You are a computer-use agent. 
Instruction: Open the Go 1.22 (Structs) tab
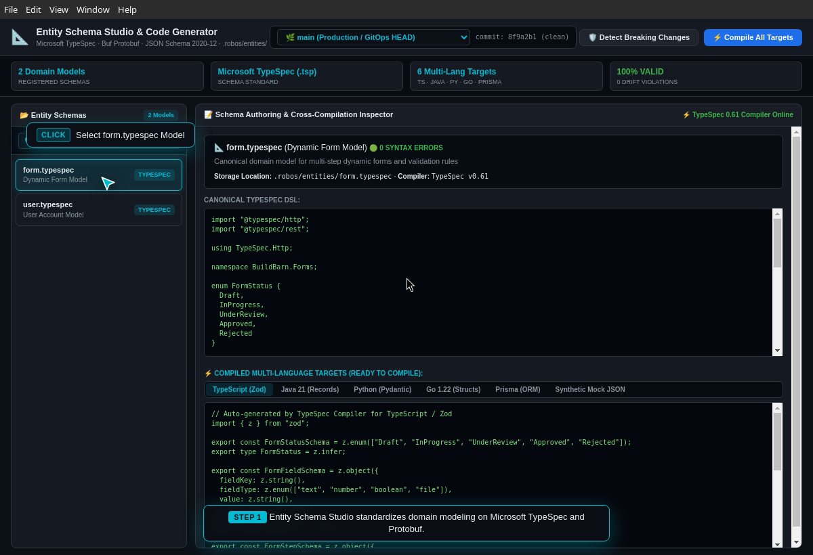pos(453,389)
